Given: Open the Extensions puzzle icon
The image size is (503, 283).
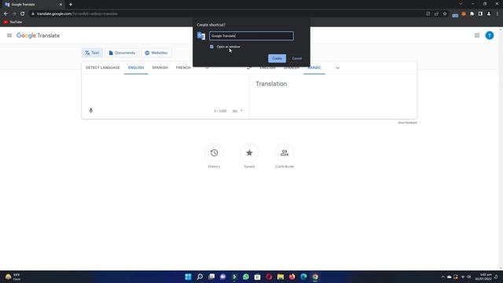Looking at the screenshot, I should click(472, 14).
